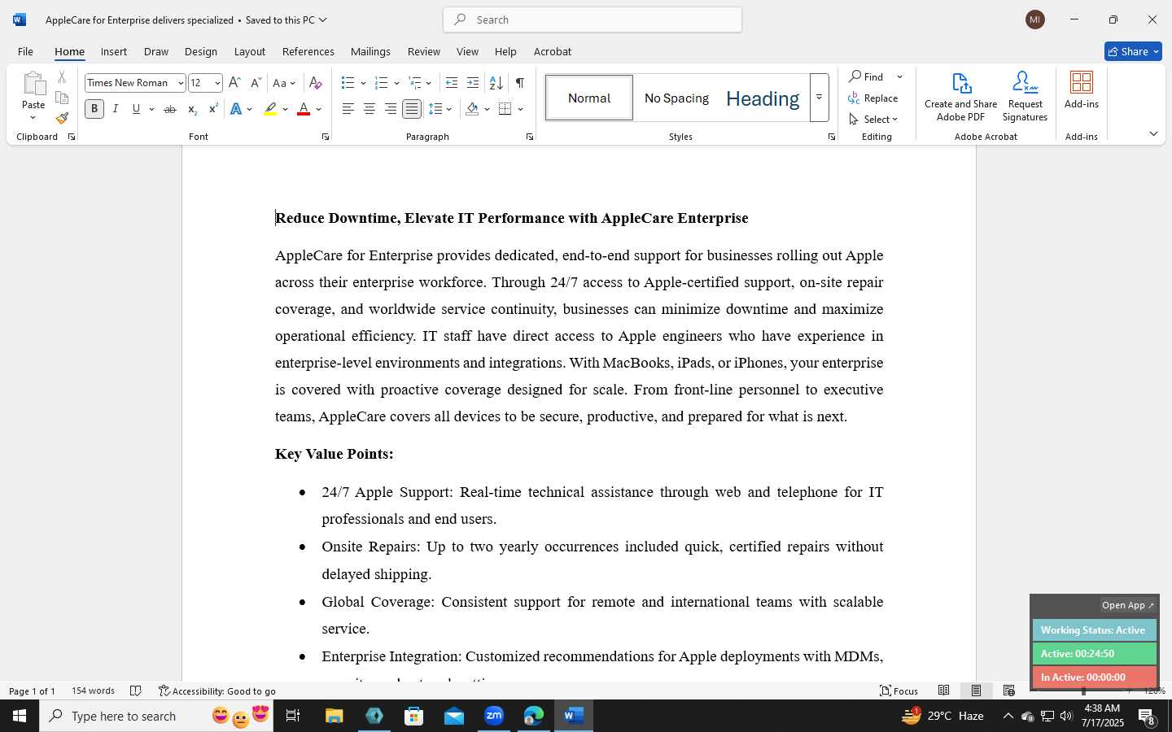Screen dimensions: 1172x732
Task: Center the paragraph text
Action: [x=370, y=109]
